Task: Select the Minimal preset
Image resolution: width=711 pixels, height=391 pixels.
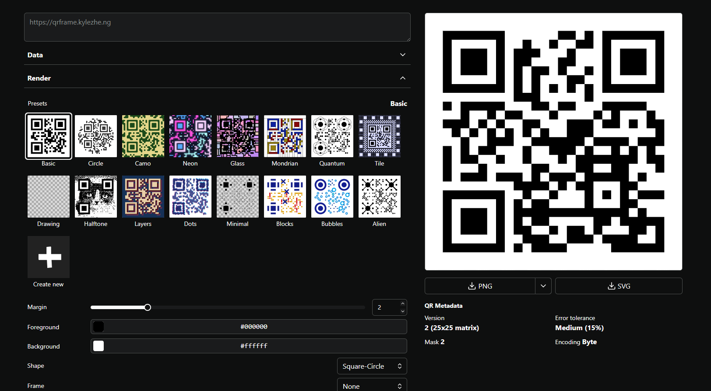Action: 238,197
